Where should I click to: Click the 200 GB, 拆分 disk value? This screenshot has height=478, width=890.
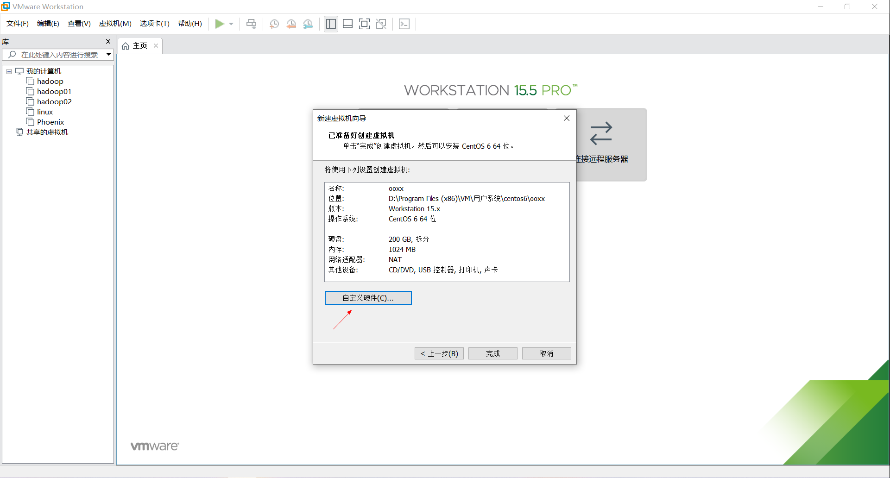(x=409, y=239)
